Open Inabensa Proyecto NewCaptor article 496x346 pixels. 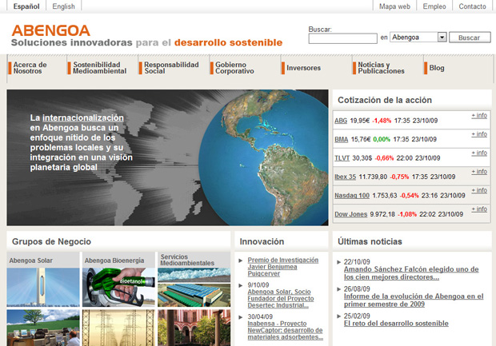(x=285, y=331)
